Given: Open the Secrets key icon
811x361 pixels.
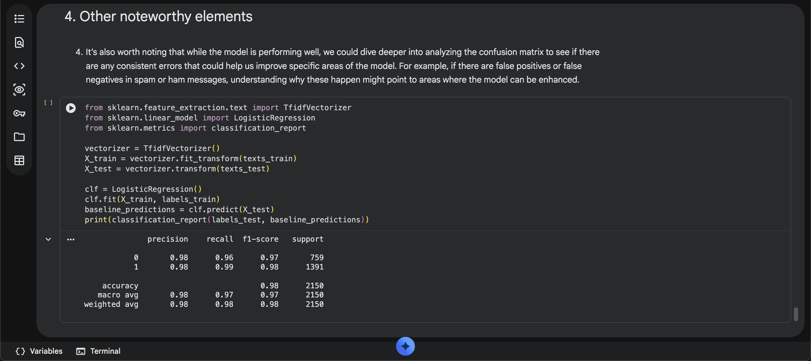Looking at the screenshot, I should tap(19, 113).
